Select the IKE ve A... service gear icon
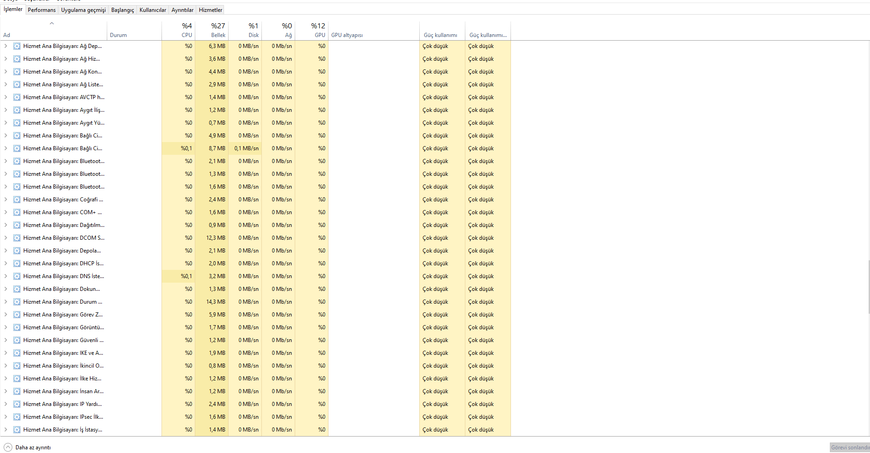This screenshot has height=453, width=870. pyautogui.click(x=17, y=353)
